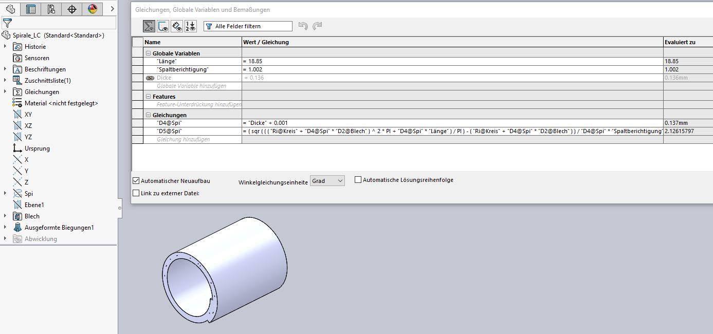
Task: Select the YZ plane icon
Action: [17, 137]
